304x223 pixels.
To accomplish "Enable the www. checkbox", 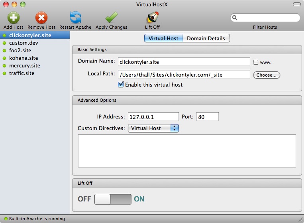I will pyautogui.click(x=256, y=62).
